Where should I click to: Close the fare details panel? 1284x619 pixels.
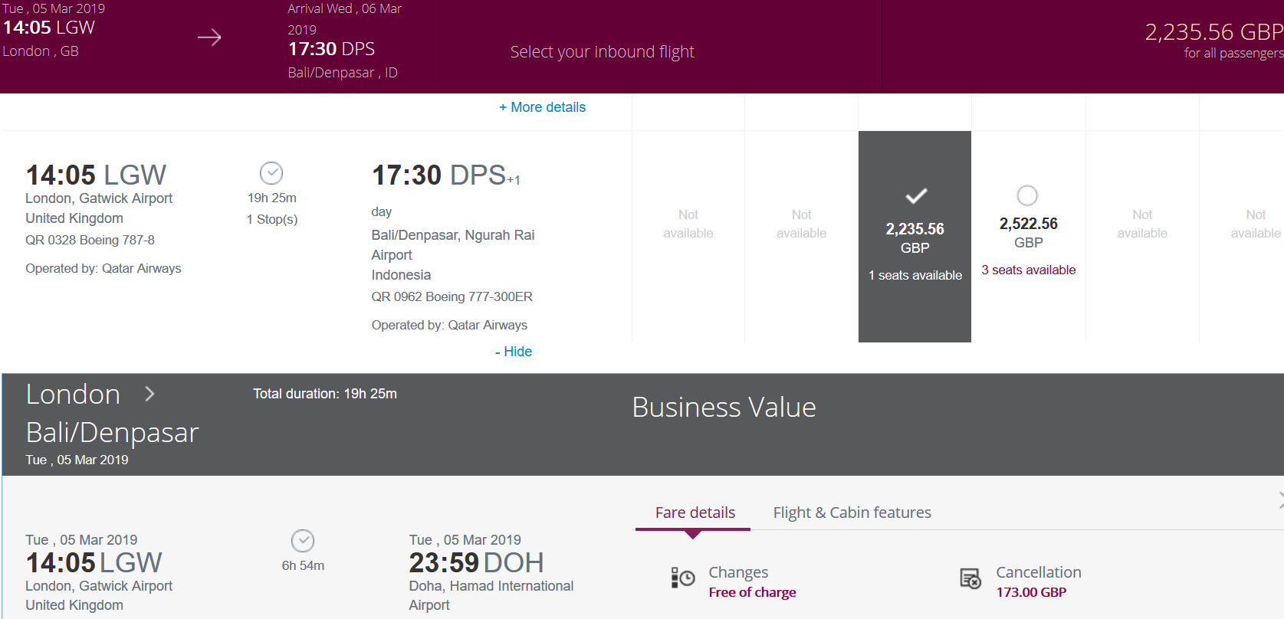tap(1281, 500)
